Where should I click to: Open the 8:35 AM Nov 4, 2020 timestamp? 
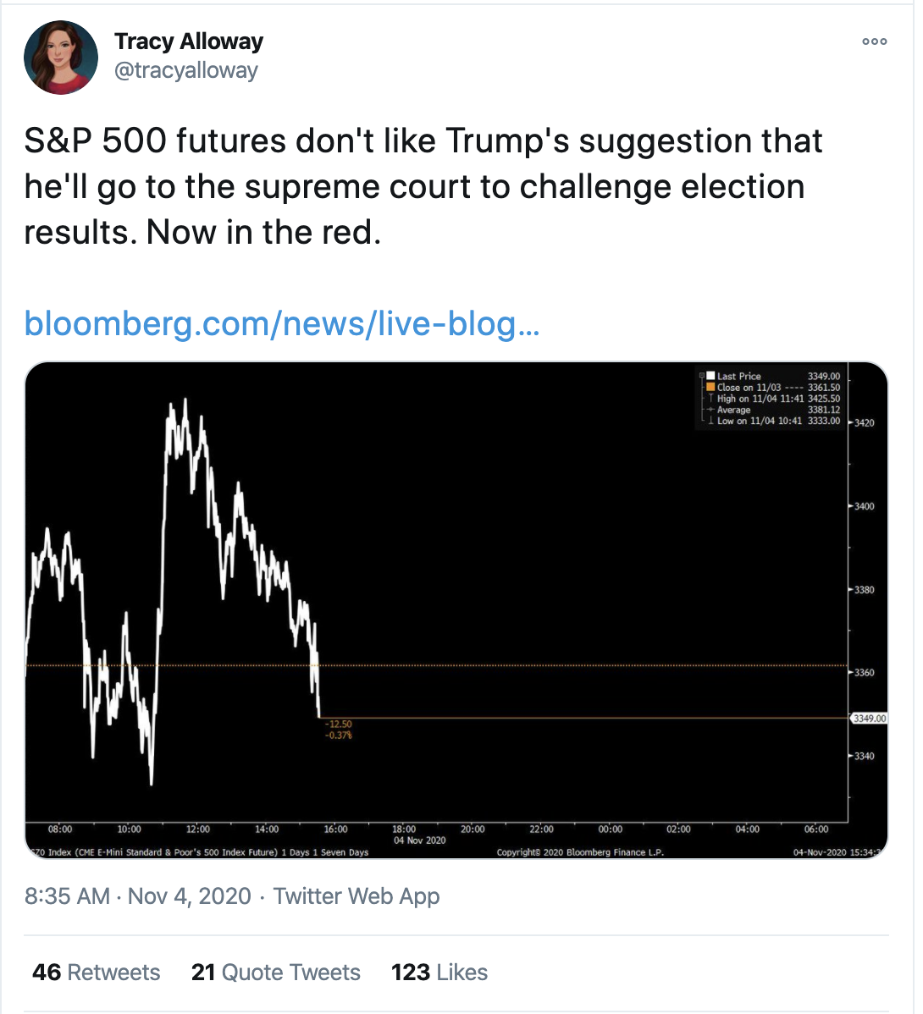coord(138,896)
